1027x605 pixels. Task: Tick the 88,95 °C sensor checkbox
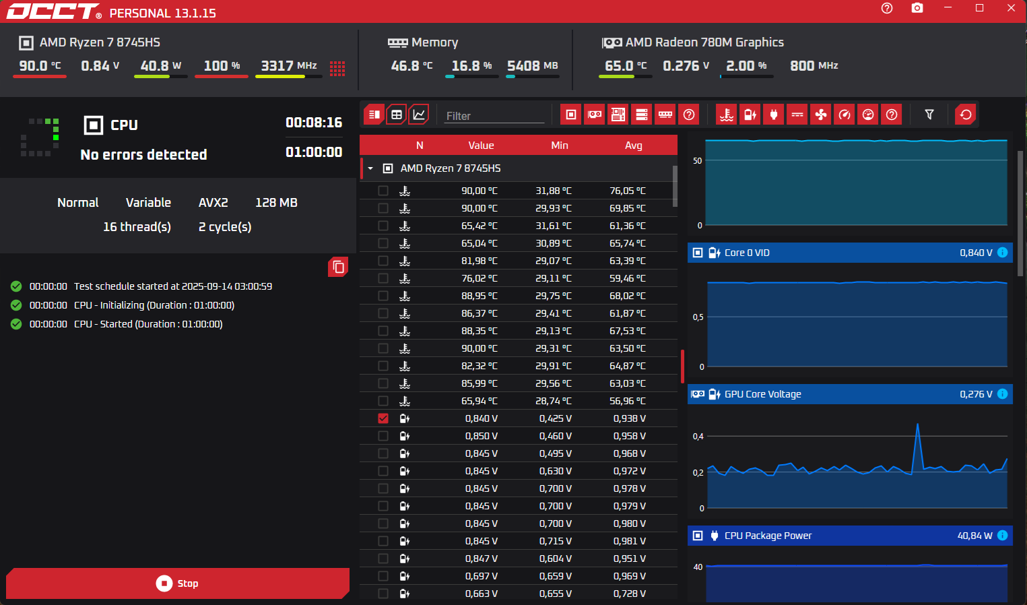pos(383,296)
